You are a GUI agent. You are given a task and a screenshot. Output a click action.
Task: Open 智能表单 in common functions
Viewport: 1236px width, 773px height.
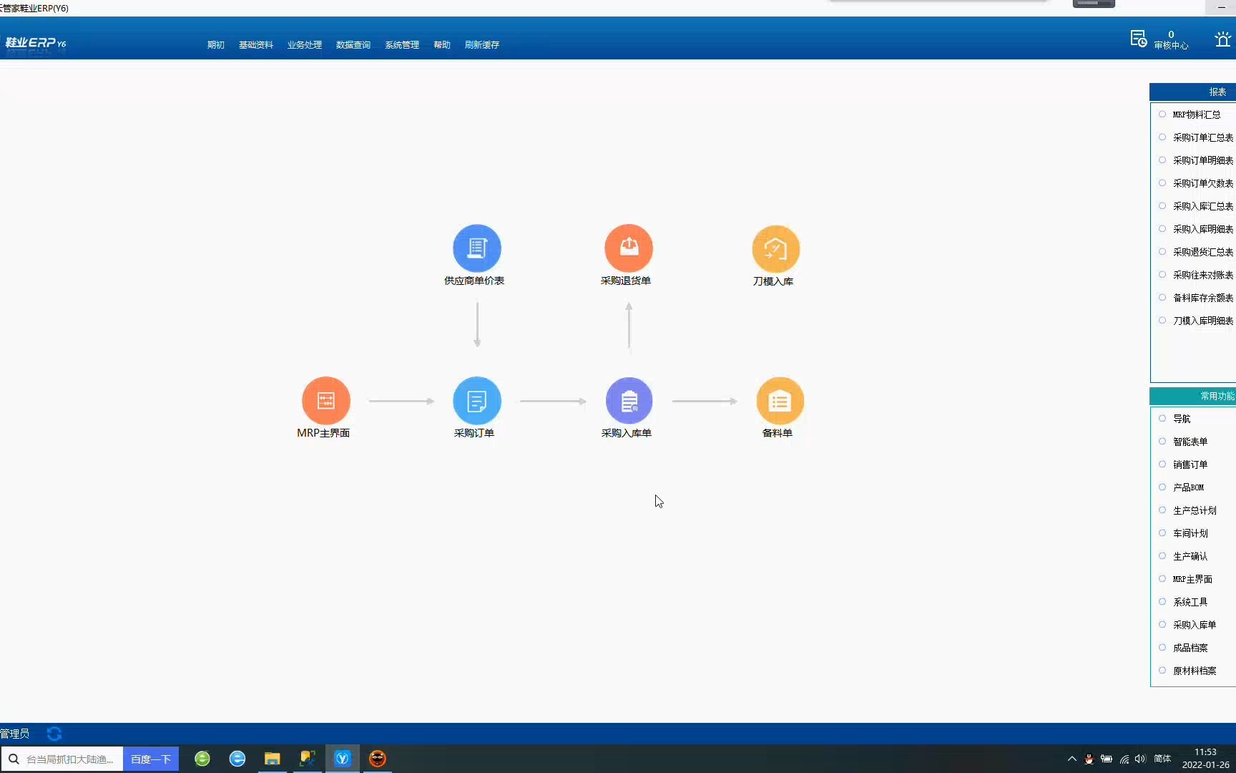1190,442
